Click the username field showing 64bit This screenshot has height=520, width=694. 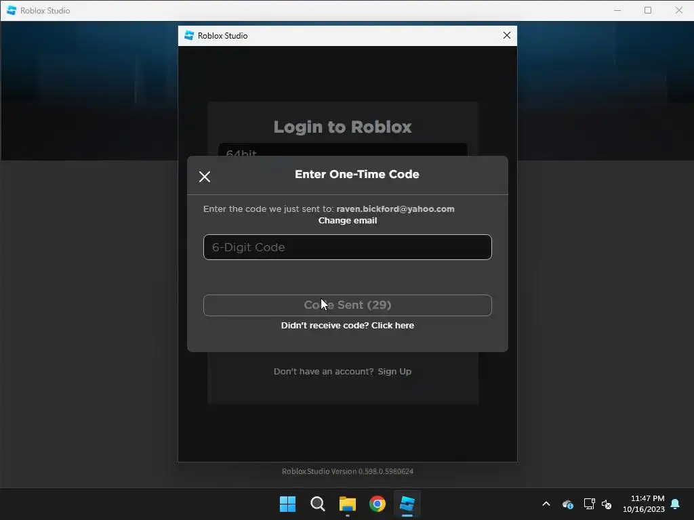pyautogui.click(x=342, y=150)
